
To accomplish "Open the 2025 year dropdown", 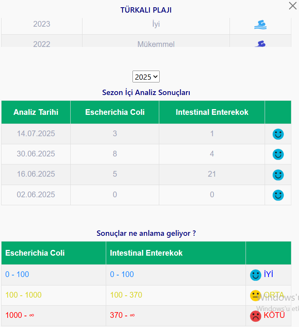I will 146,77.
